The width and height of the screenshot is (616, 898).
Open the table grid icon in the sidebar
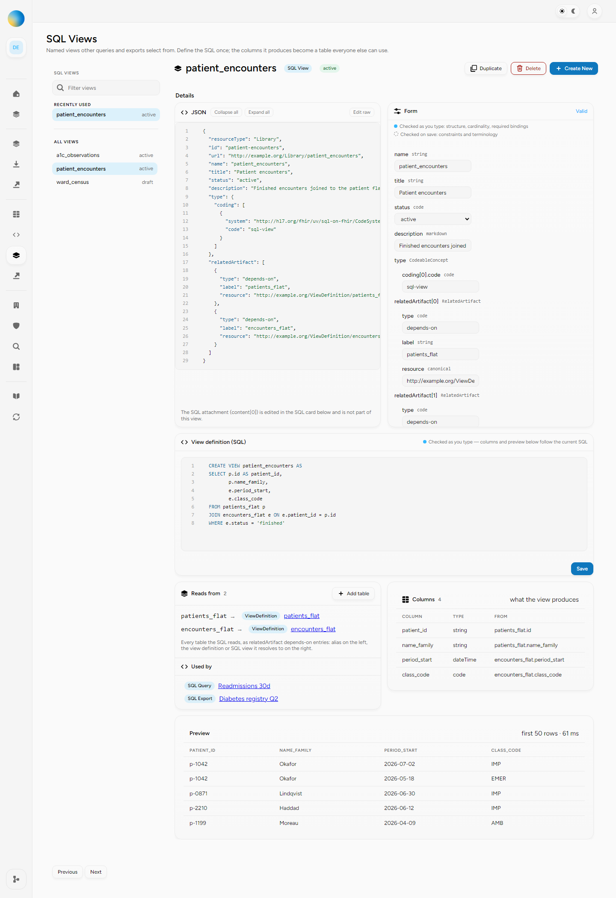pyautogui.click(x=16, y=214)
